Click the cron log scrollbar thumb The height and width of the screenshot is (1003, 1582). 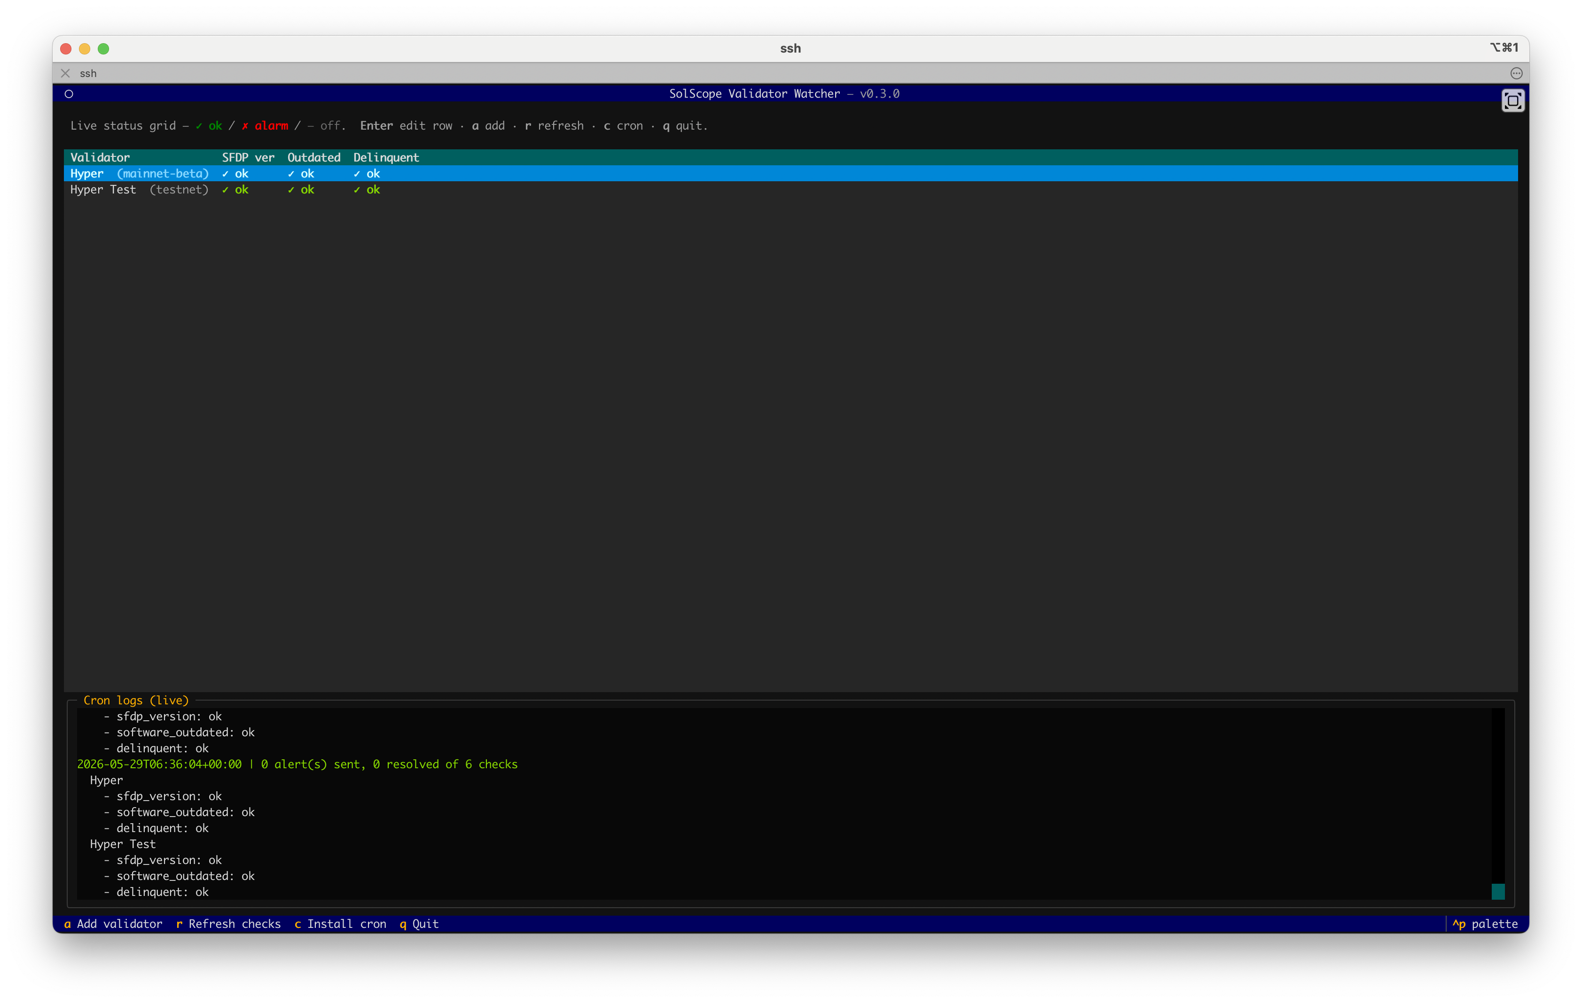pos(1498,891)
